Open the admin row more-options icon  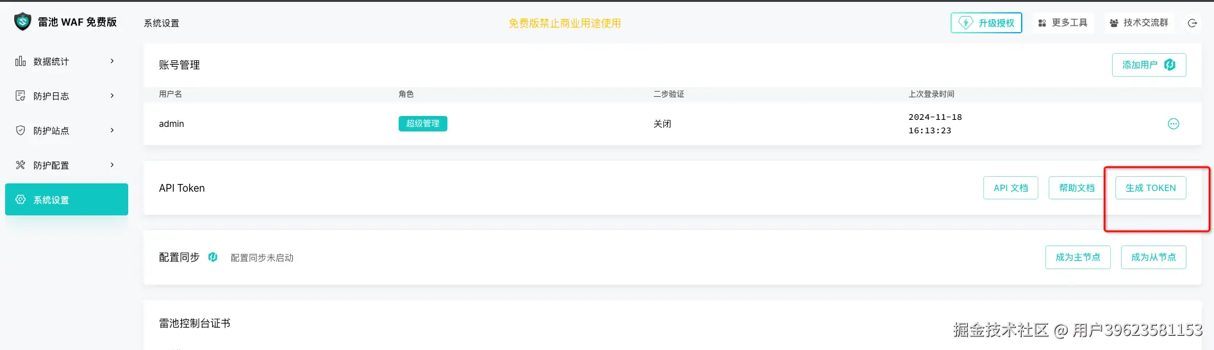(x=1173, y=124)
